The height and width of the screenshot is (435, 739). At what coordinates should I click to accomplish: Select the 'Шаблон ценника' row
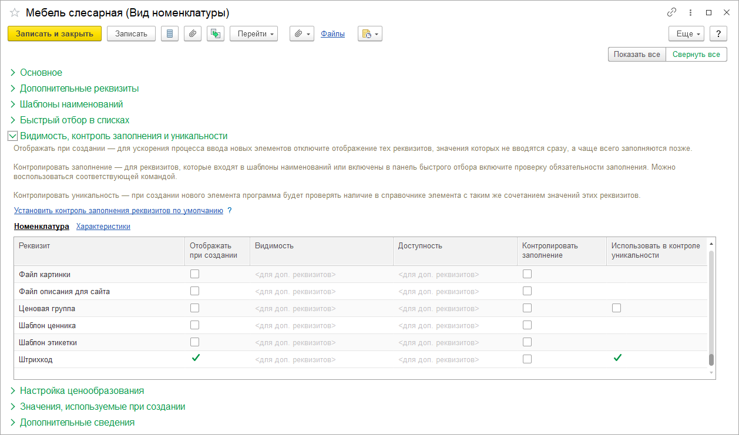[48, 325]
